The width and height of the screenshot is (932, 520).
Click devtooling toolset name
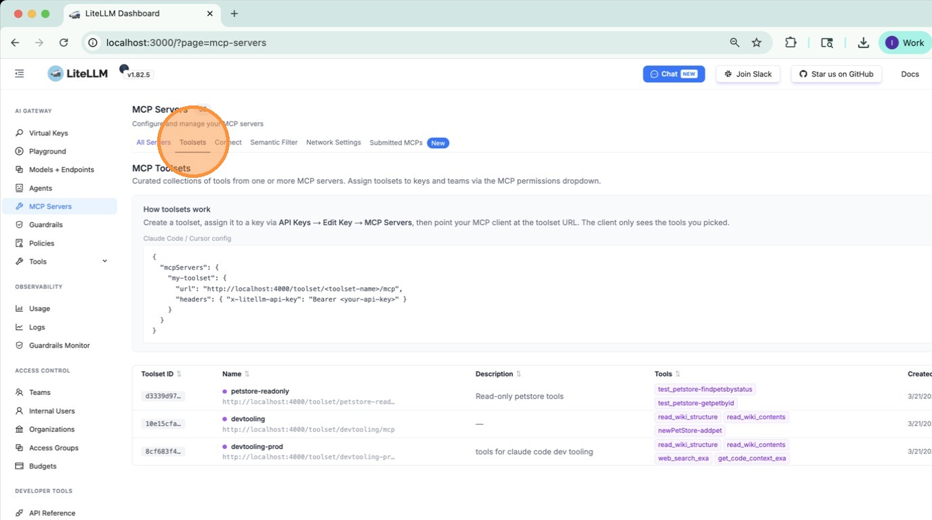click(x=248, y=419)
